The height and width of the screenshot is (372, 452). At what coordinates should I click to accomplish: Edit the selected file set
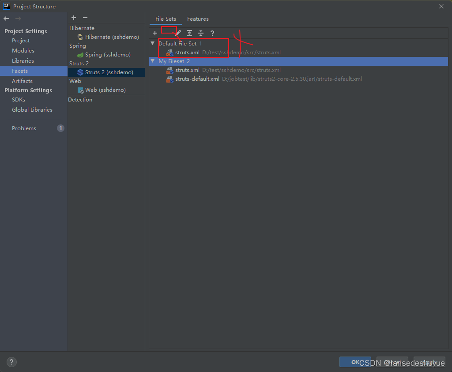[178, 33]
